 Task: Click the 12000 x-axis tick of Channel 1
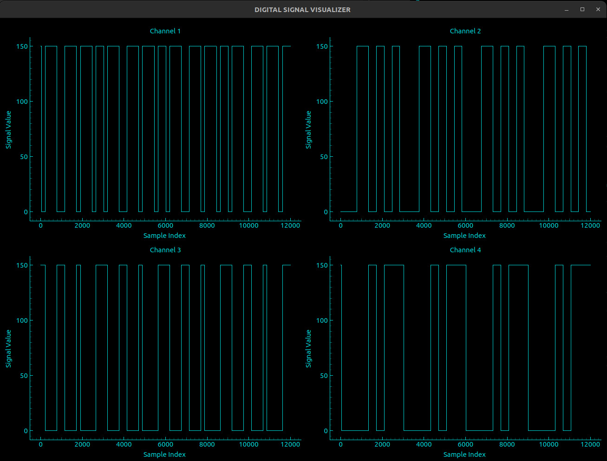(x=290, y=225)
